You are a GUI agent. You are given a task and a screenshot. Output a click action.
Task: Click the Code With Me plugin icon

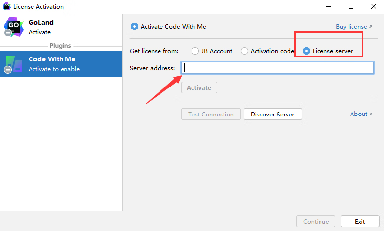tap(13, 64)
